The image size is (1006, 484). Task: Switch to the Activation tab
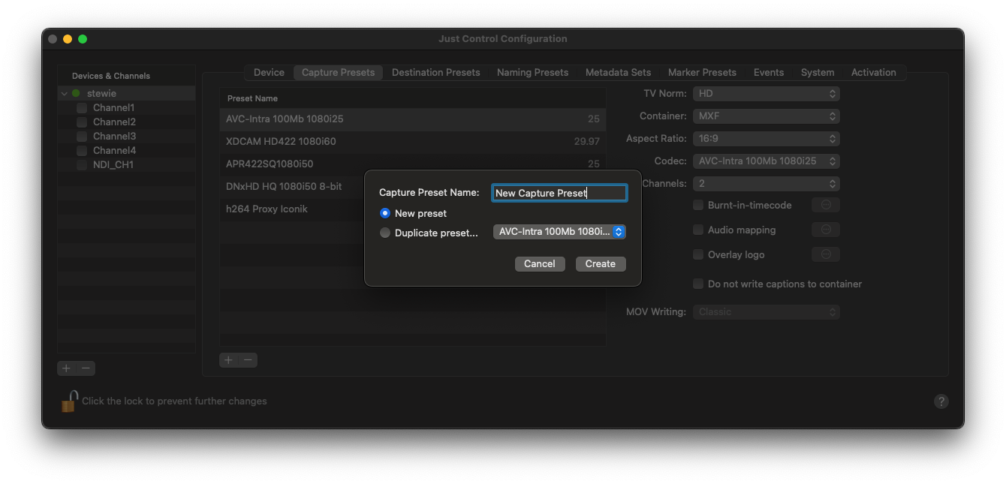873,73
